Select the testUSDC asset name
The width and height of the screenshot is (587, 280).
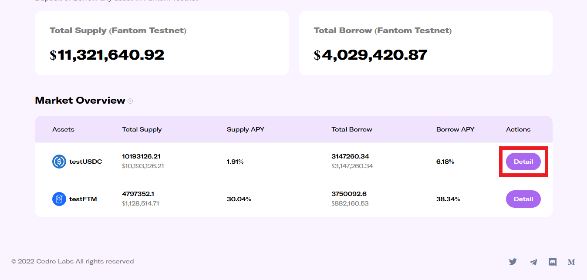[85, 162]
